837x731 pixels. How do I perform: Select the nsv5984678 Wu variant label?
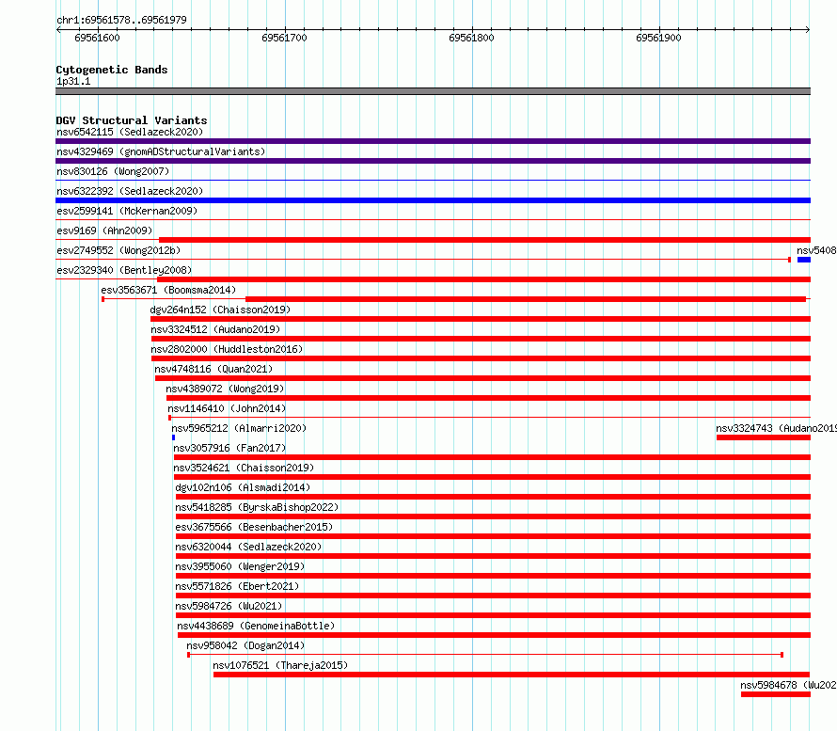(x=788, y=685)
